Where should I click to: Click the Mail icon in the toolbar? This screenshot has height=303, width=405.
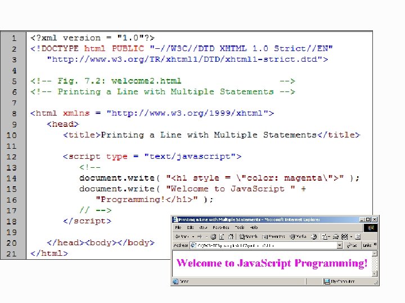[326, 237]
